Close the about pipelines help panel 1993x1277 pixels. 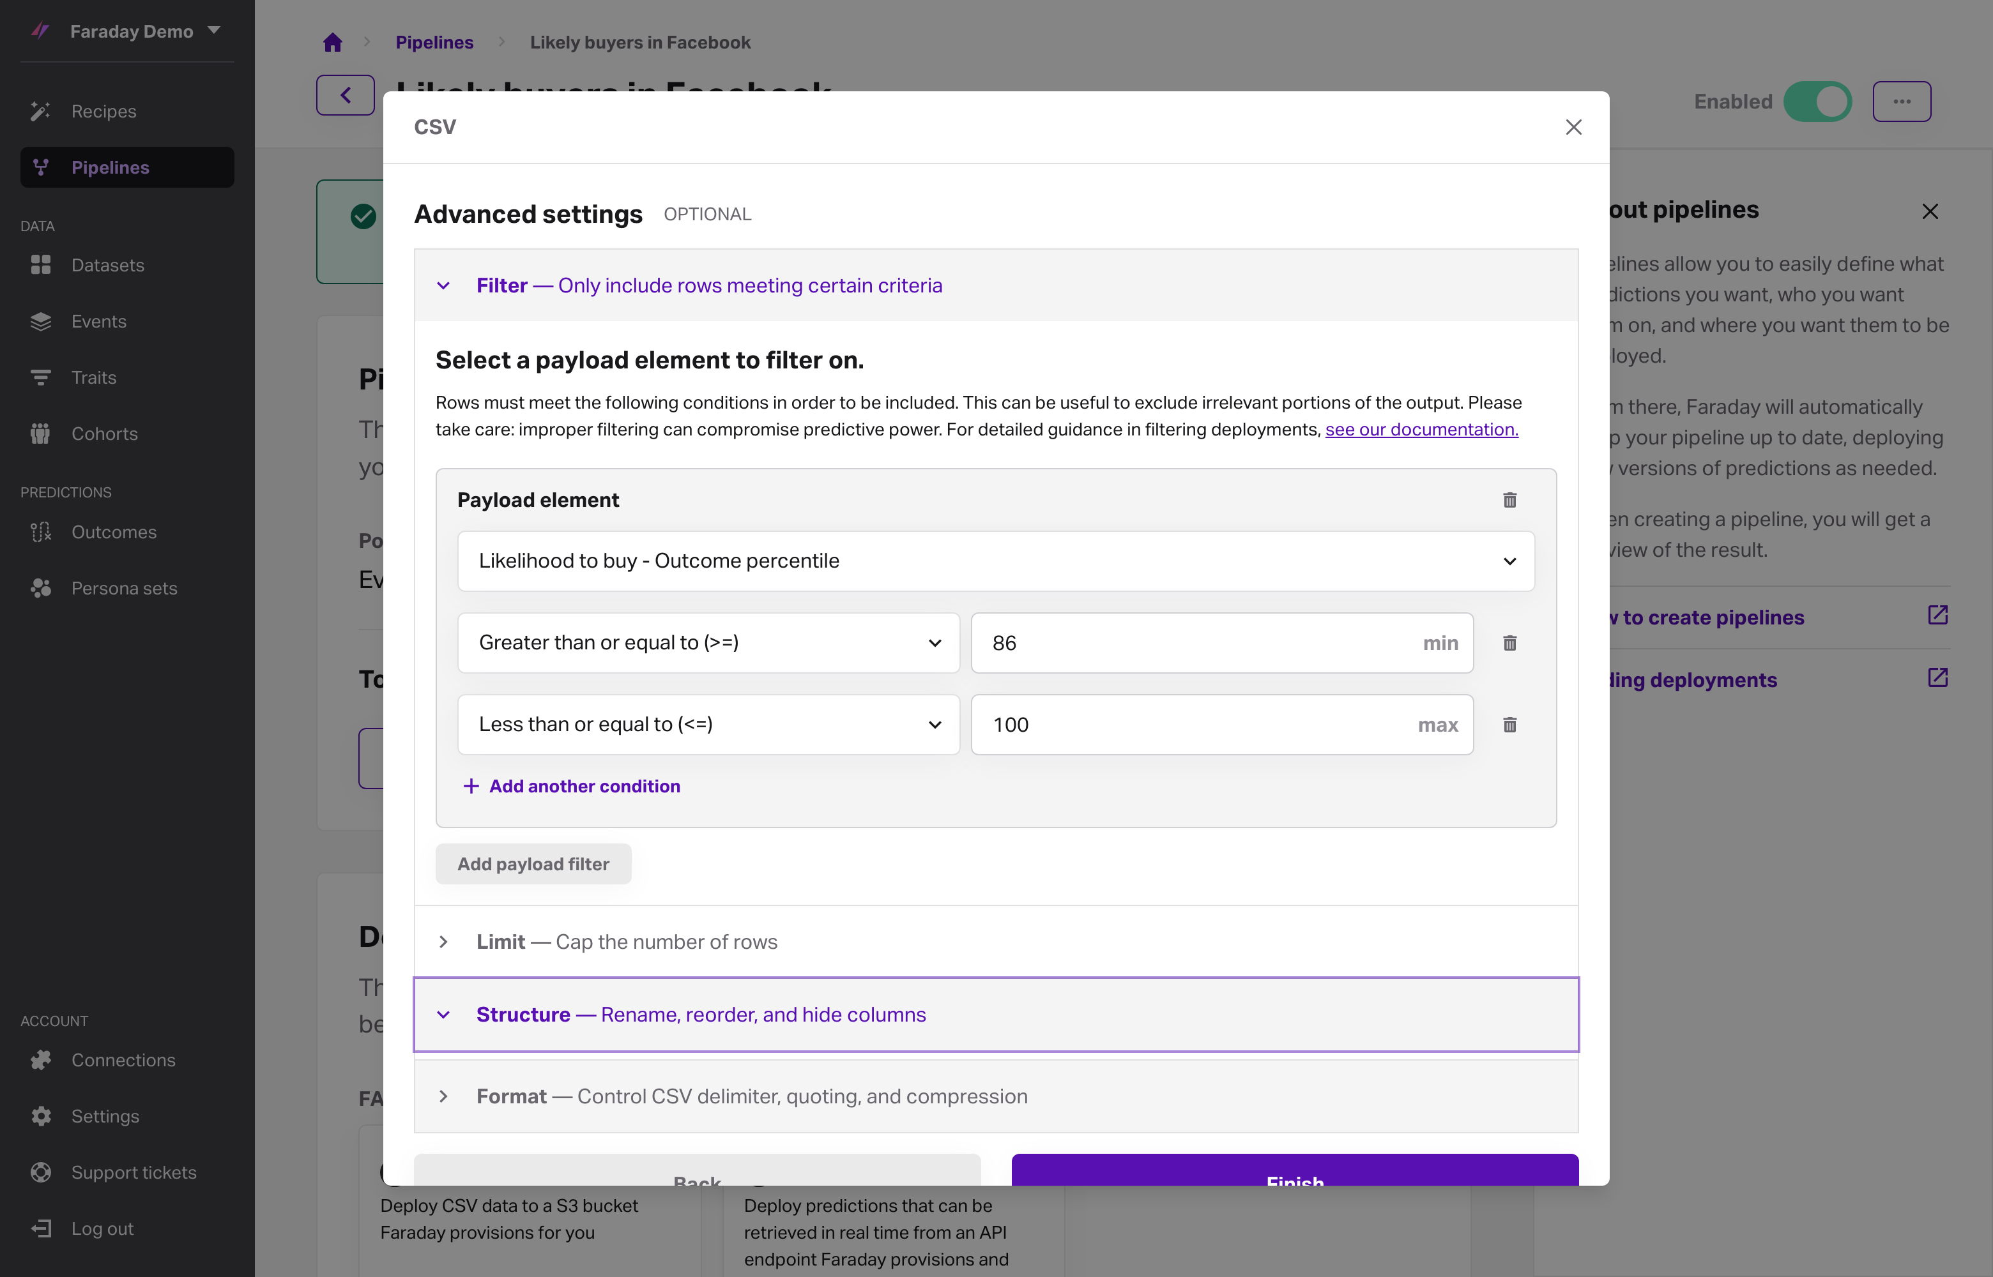(x=1930, y=211)
